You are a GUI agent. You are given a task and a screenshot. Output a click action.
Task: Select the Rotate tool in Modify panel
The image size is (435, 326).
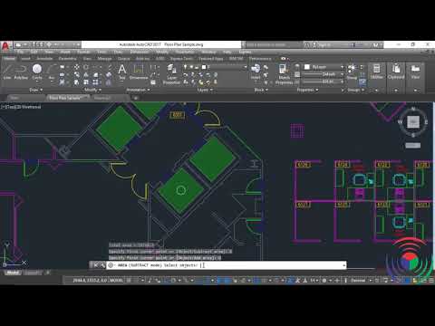86,67
